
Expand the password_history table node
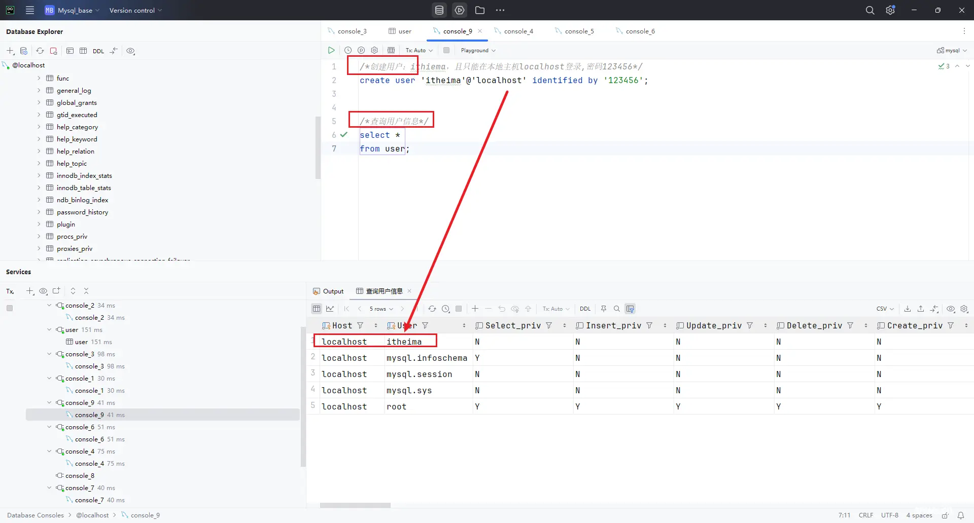point(39,212)
